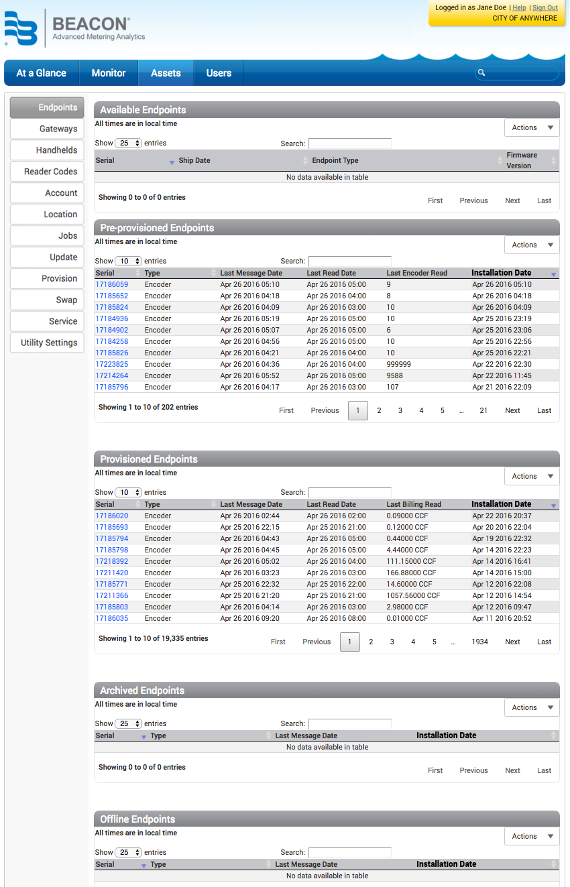Open endpoint serial 17186059
The width and height of the screenshot is (570, 887).
tap(112, 284)
